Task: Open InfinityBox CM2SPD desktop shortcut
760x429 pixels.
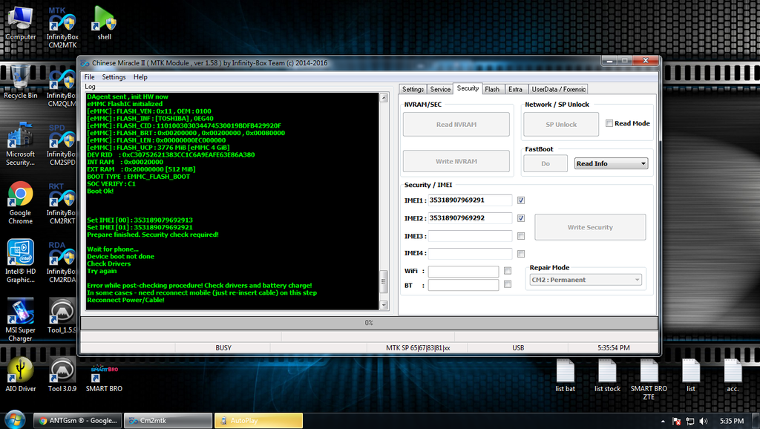Action: click(x=62, y=145)
